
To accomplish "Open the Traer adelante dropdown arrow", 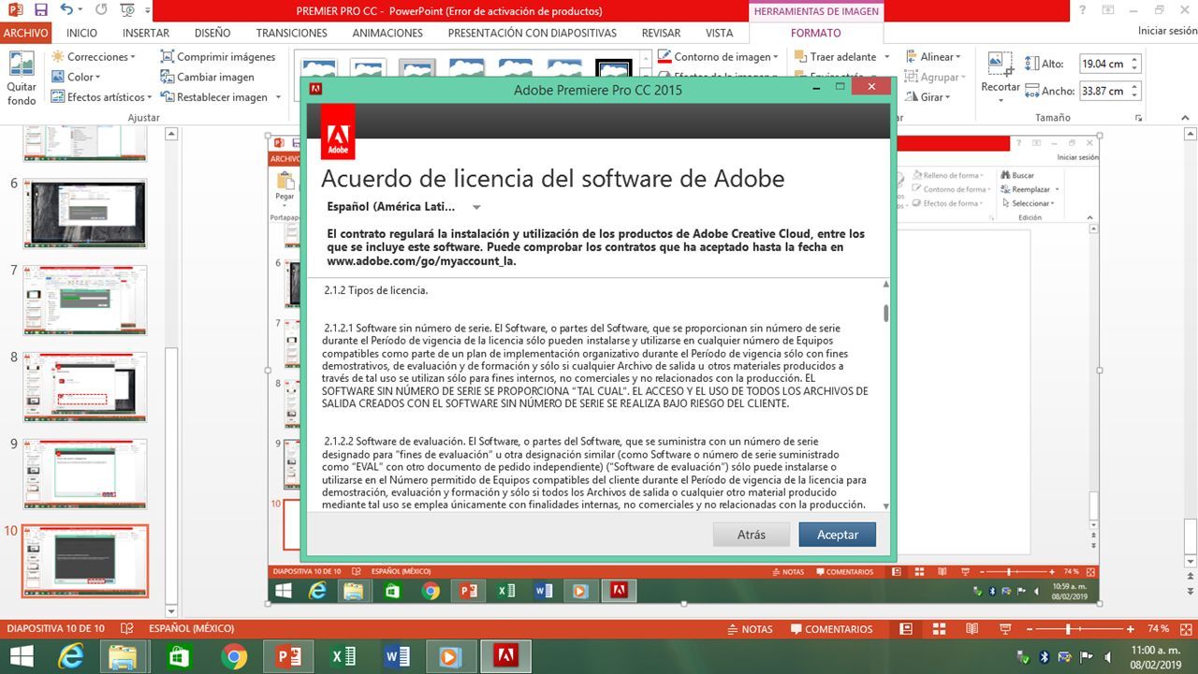I will 887,57.
